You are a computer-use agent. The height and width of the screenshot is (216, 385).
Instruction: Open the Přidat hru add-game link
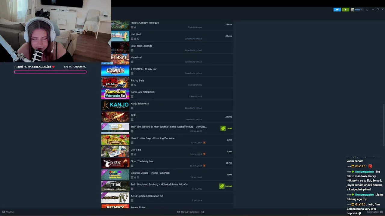click(x=10, y=212)
